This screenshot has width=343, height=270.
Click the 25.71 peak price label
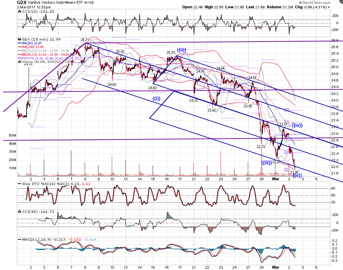click(x=85, y=40)
